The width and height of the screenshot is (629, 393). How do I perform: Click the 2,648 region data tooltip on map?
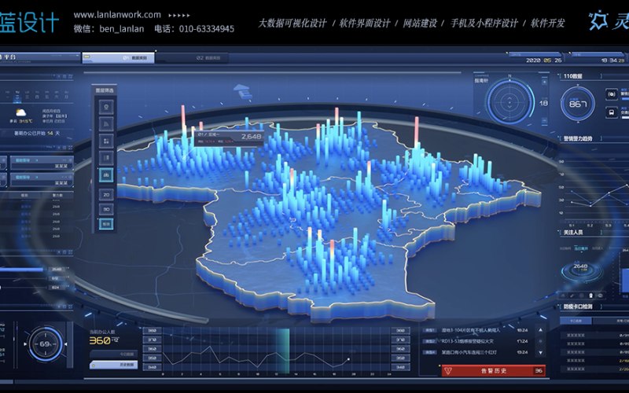229,138
